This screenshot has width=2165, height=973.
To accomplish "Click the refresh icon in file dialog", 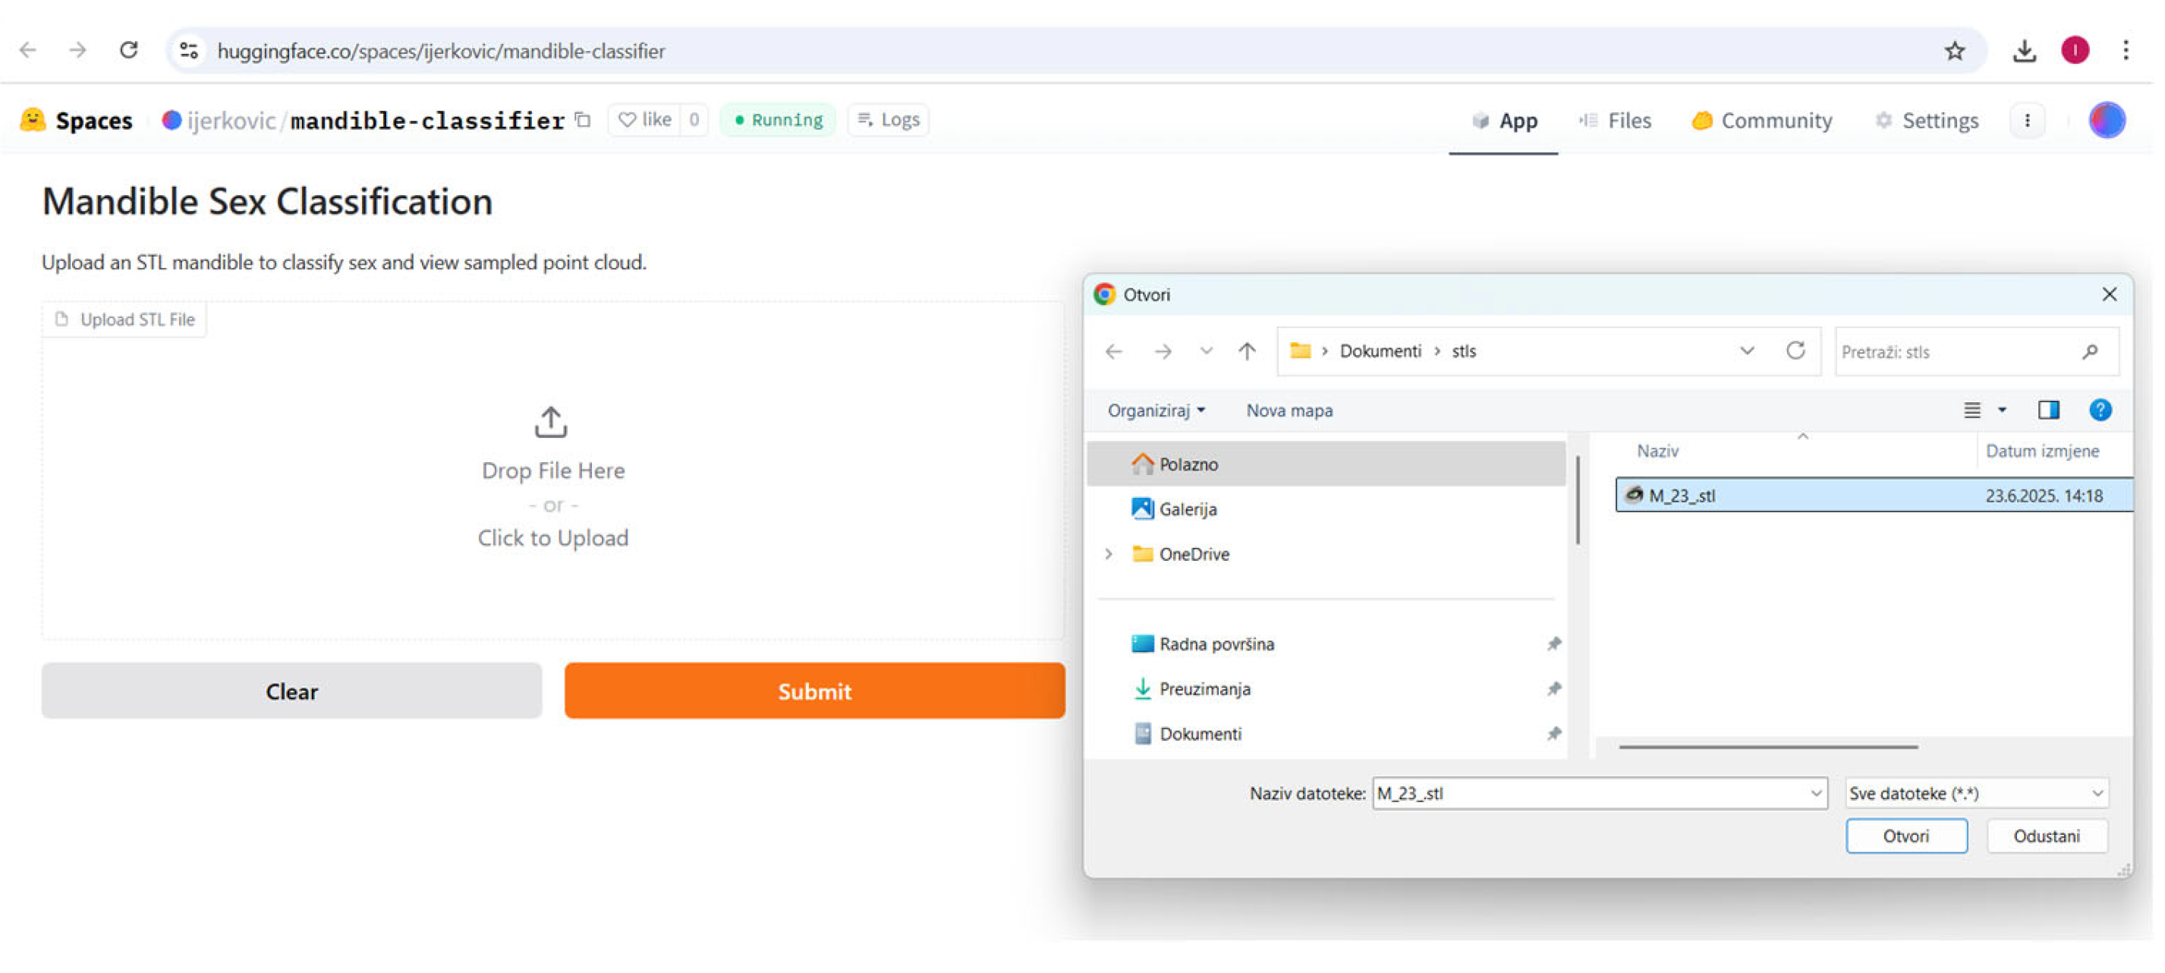I will pos(1795,351).
